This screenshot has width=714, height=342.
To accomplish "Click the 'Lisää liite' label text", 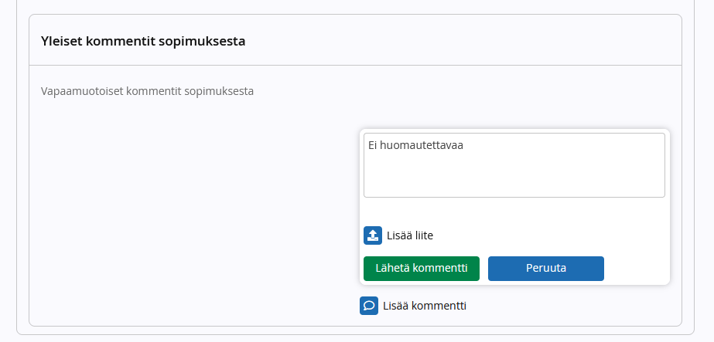I will [410, 235].
